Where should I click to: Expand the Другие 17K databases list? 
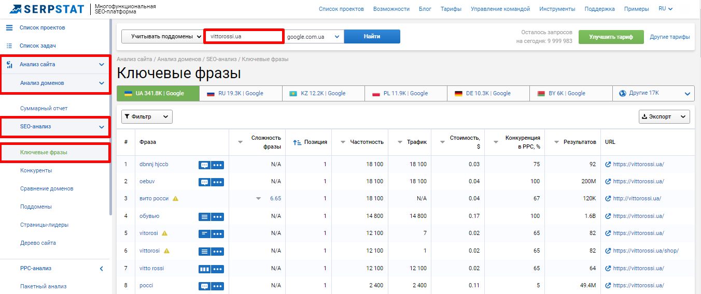688,94
